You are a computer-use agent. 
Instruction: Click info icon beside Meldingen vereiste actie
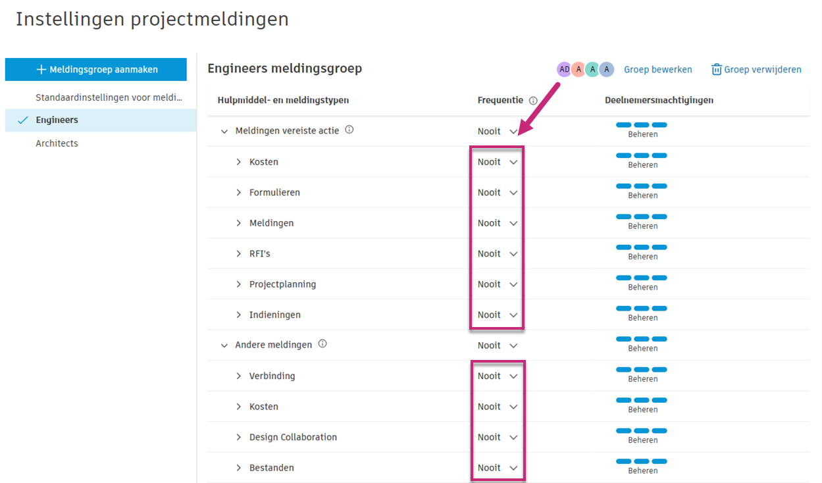pos(349,130)
